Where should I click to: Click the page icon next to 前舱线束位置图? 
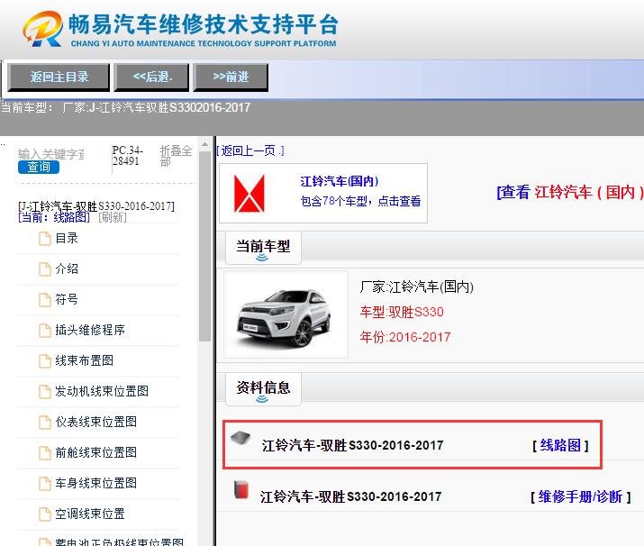pyautogui.click(x=45, y=453)
